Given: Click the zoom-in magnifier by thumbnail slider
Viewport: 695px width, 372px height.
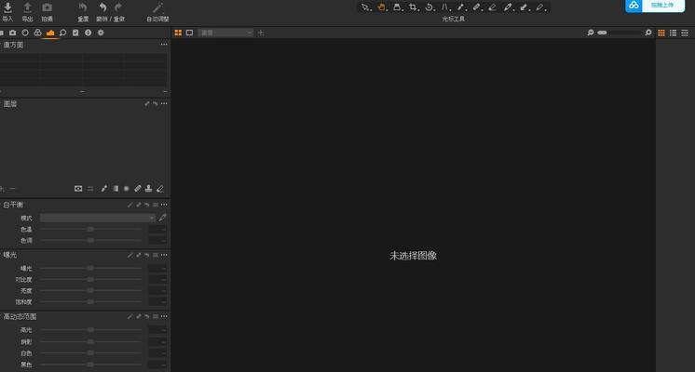Looking at the screenshot, I should coord(648,33).
